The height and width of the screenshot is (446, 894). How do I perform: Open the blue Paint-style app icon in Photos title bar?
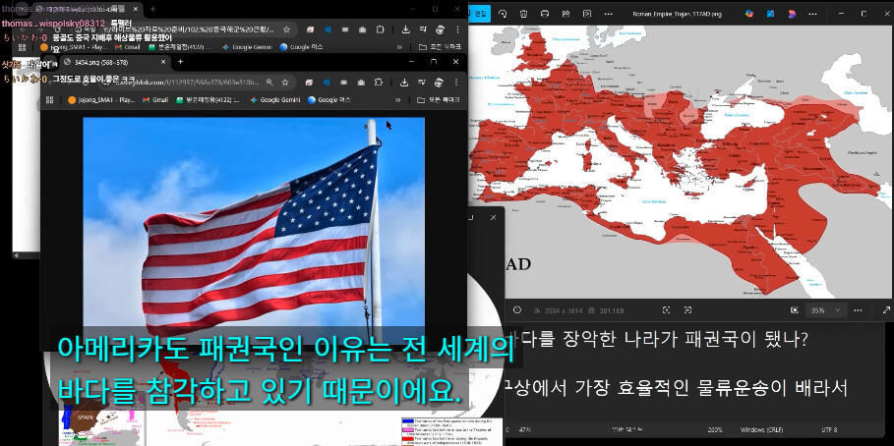(771, 14)
